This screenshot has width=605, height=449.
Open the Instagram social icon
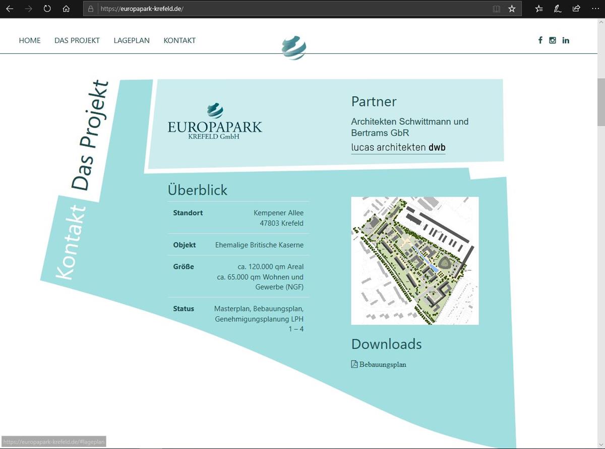pyautogui.click(x=553, y=40)
